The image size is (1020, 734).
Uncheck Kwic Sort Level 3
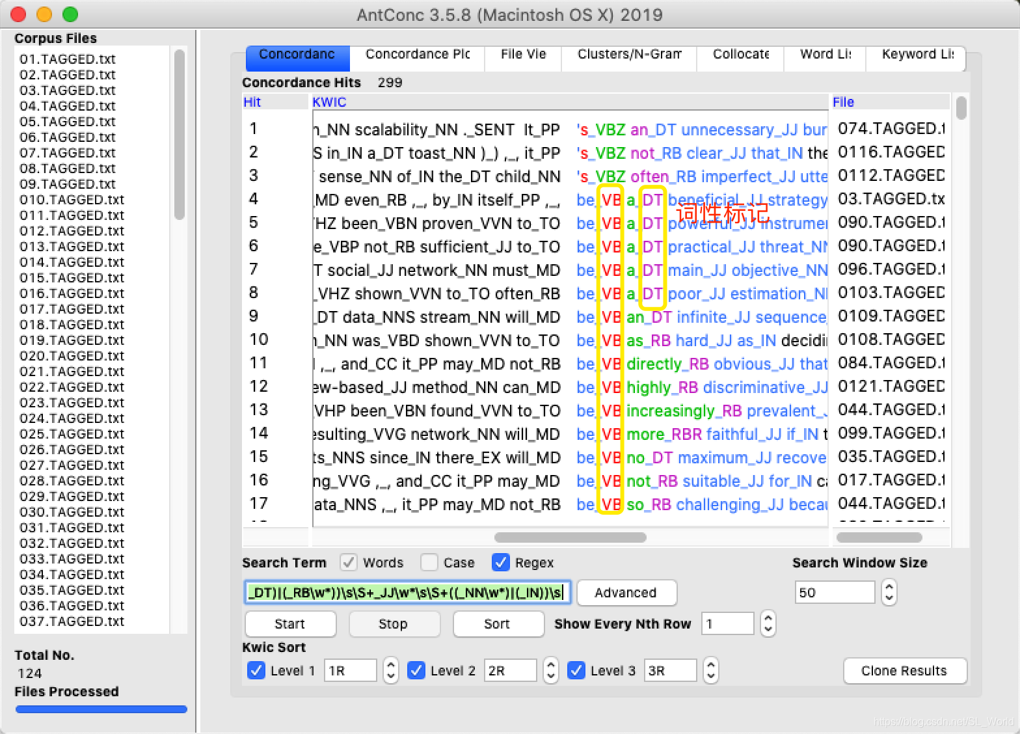point(576,670)
